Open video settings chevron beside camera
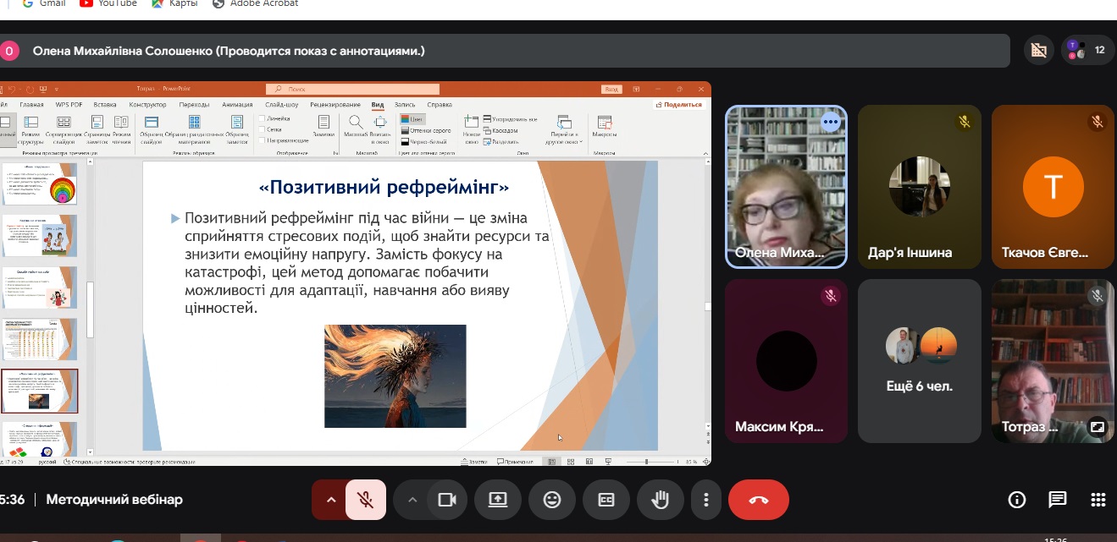The image size is (1117, 542). coord(412,500)
